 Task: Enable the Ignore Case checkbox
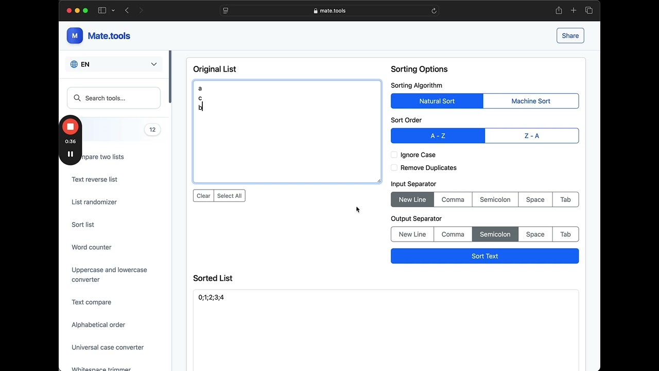tap(394, 155)
